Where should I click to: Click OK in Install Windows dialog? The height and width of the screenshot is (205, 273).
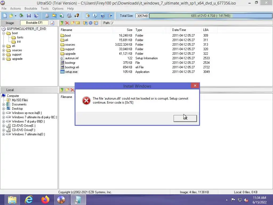(x=185, y=118)
